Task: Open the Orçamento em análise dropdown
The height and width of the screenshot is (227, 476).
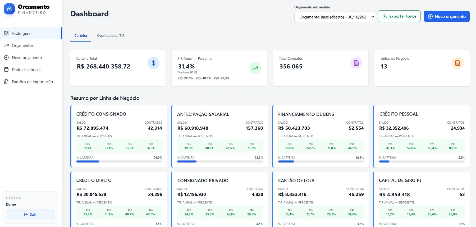Action: 335,17
